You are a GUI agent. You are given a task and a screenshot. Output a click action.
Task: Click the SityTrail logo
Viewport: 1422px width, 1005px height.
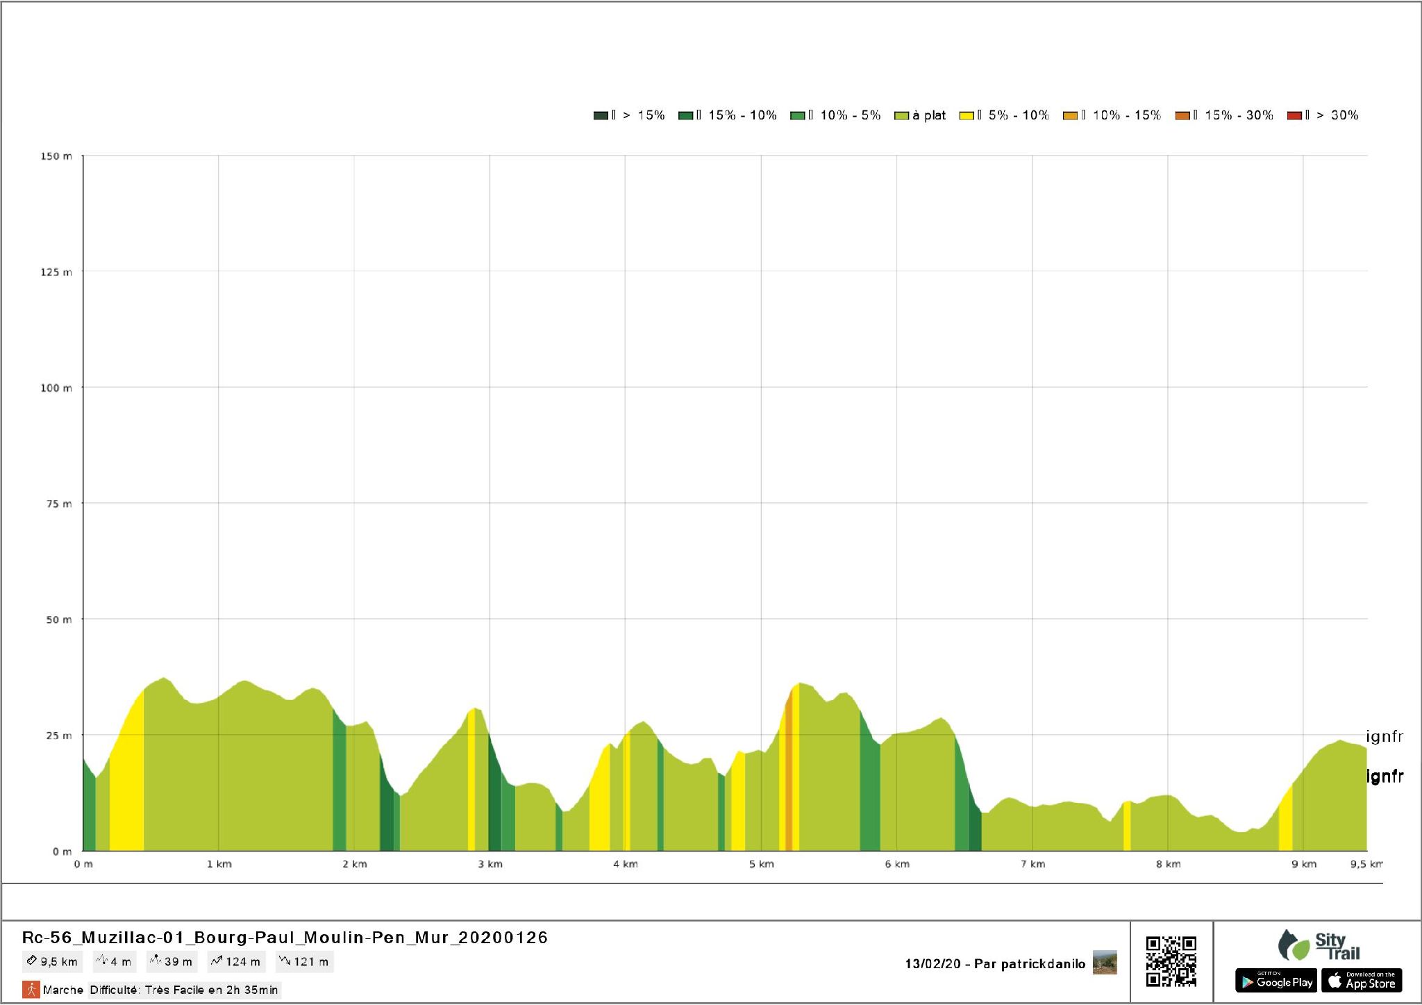(x=1318, y=946)
